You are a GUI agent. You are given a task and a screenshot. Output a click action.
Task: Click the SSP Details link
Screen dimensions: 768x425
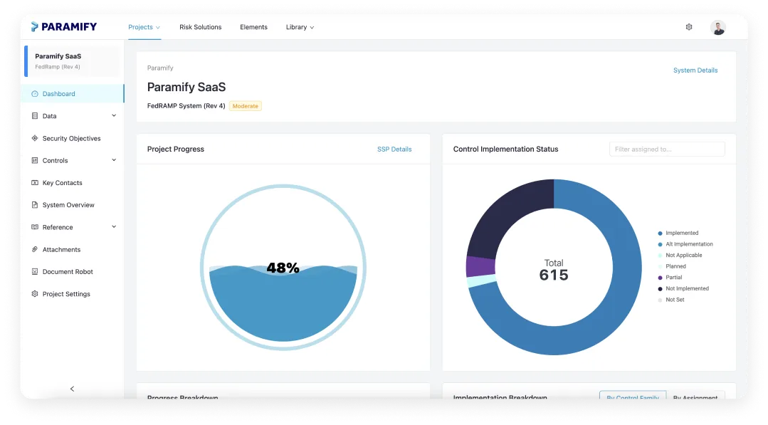pos(394,149)
